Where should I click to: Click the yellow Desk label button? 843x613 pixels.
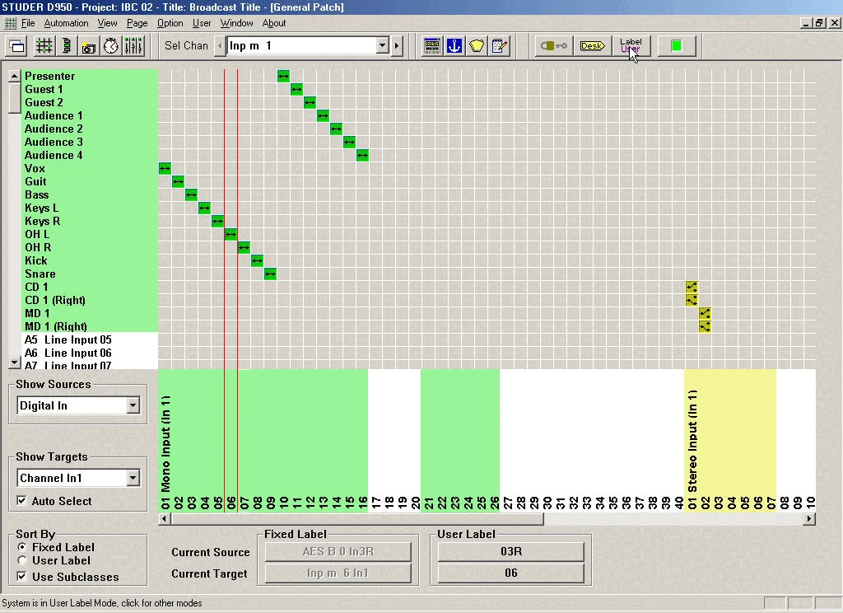(592, 46)
